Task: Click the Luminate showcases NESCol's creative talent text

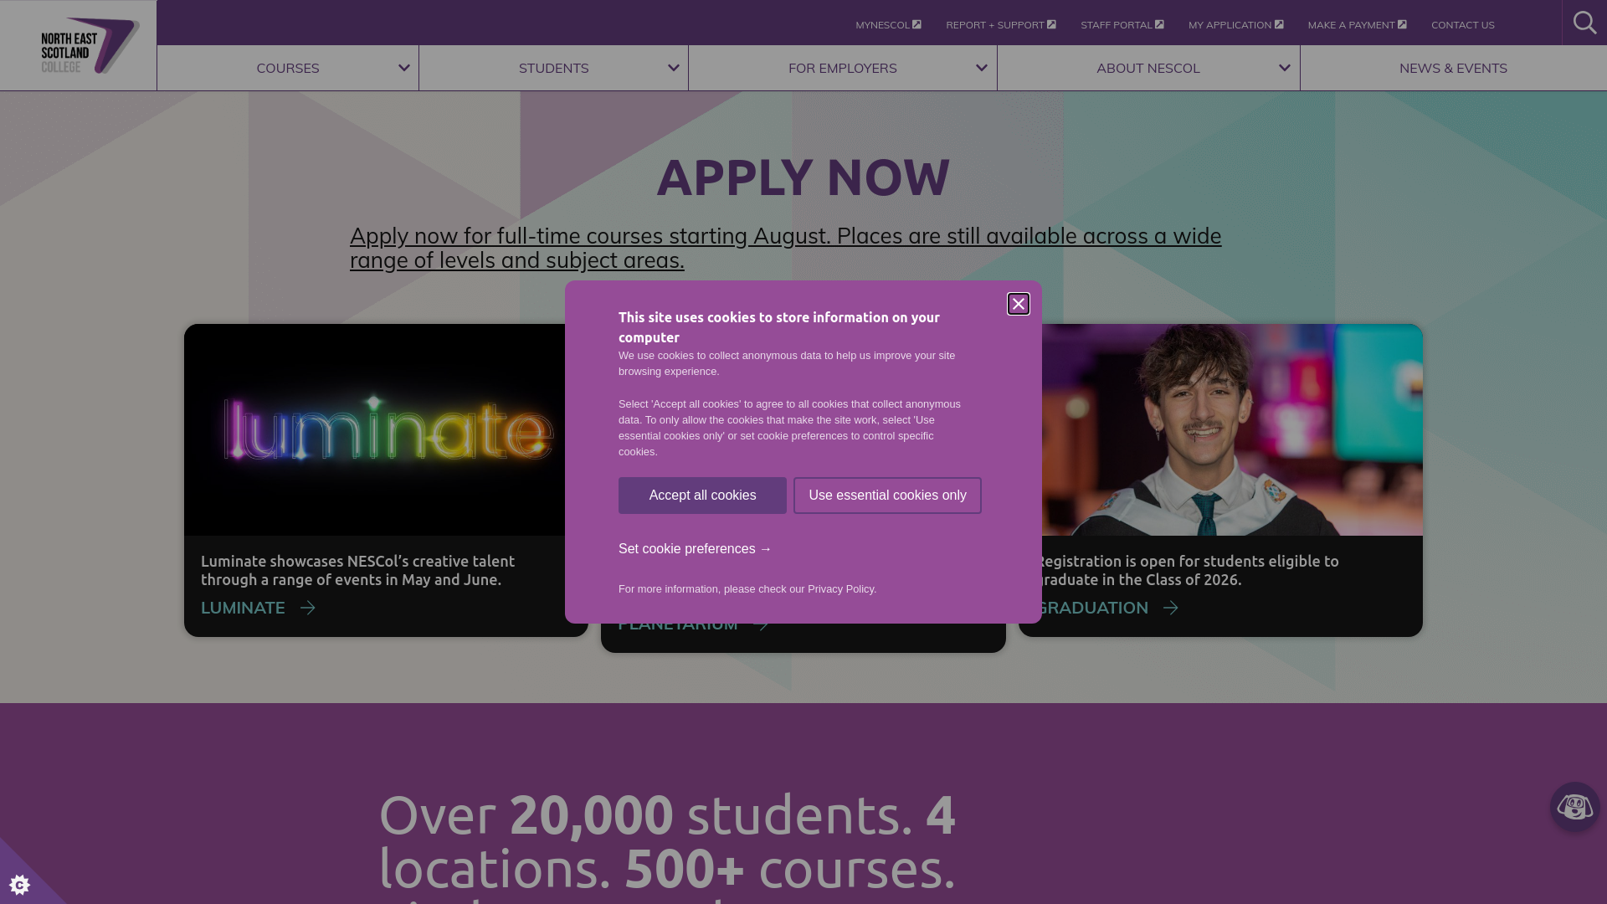Action: [x=357, y=571]
